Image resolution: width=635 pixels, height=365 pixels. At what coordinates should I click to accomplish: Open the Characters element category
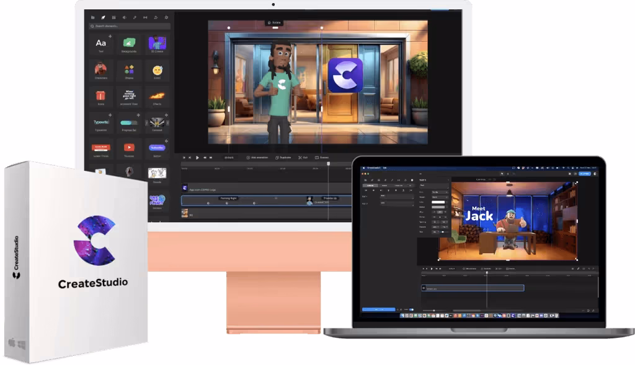pyautogui.click(x=100, y=71)
